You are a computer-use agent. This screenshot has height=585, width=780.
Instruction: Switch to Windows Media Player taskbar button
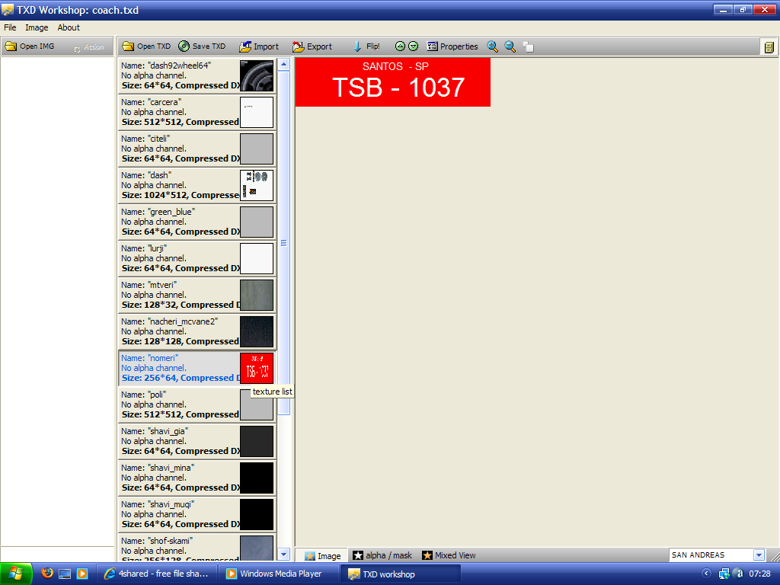(x=280, y=574)
